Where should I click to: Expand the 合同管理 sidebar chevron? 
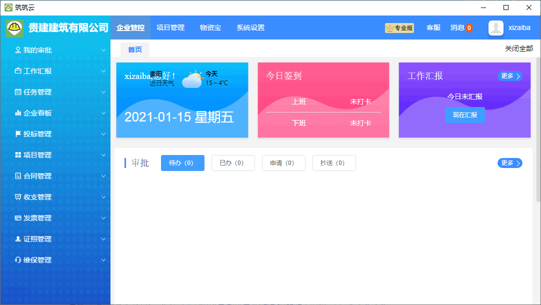tap(103, 176)
